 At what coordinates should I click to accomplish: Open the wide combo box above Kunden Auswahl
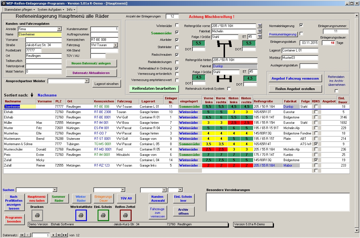click(164, 190)
